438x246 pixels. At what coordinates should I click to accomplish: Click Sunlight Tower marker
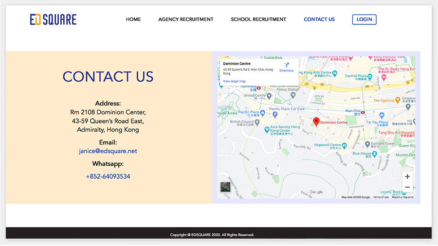pos(367,144)
